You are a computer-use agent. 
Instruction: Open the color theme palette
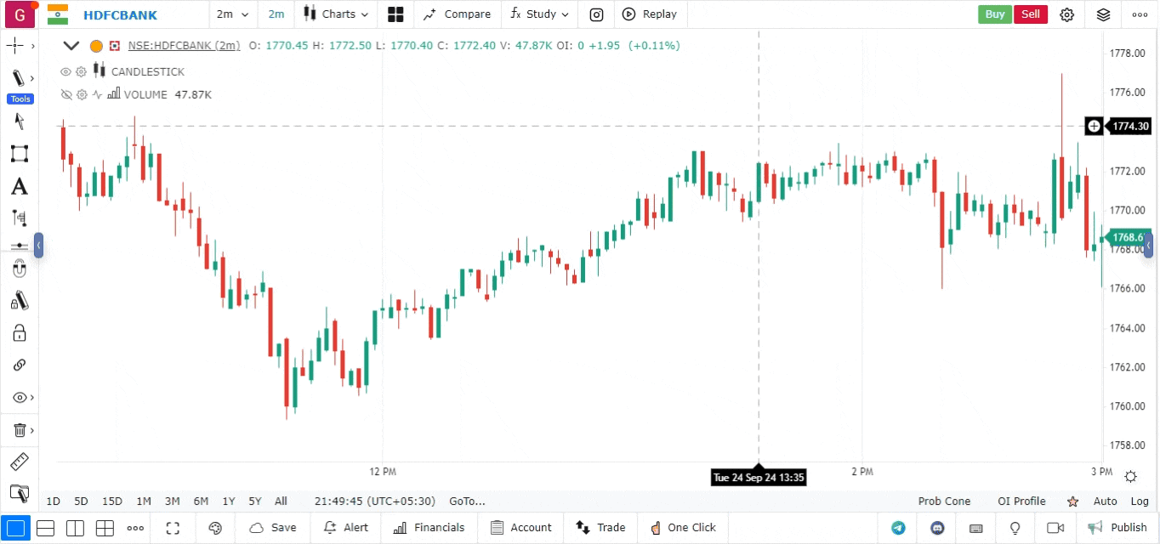click(215, 528)
